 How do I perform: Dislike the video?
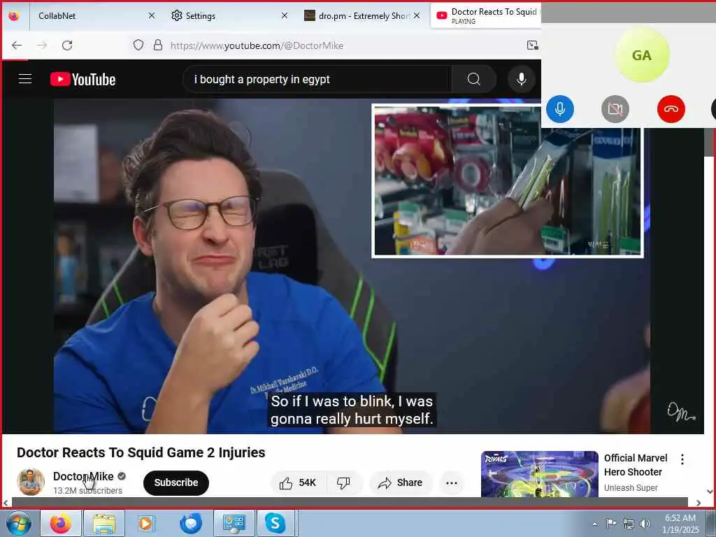click(x=343, y=482)
